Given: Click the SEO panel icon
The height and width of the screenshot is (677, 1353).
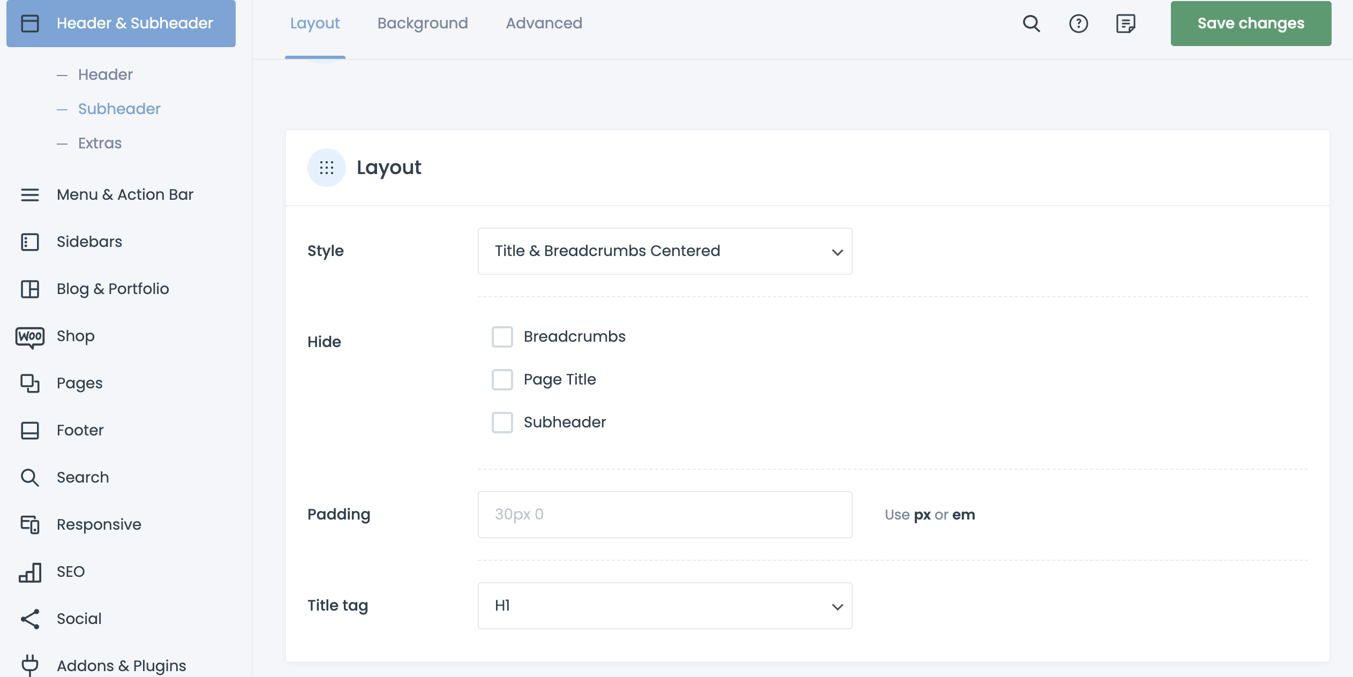Looking at the screenshot, I should pyautogui.click(x=30, y=571).
